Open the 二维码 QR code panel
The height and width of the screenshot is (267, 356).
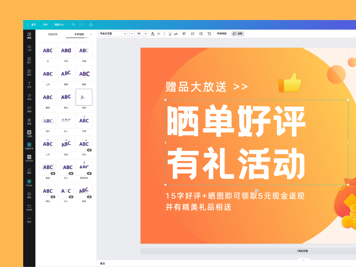[29, 134]
